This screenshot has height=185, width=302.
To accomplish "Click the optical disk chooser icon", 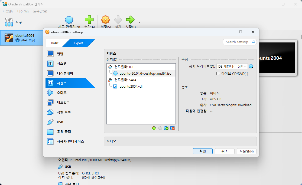I will [x=251, y=66].
